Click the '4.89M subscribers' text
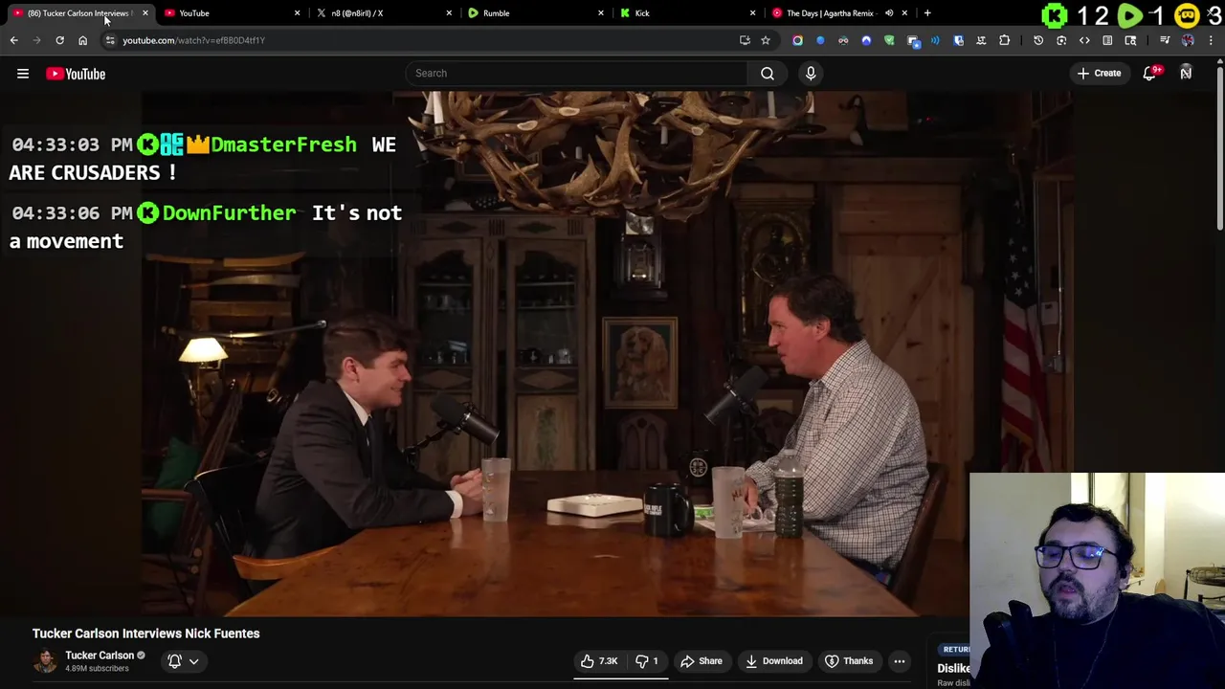Screen dimensions: 1225x689 click(x=97, y=669)
